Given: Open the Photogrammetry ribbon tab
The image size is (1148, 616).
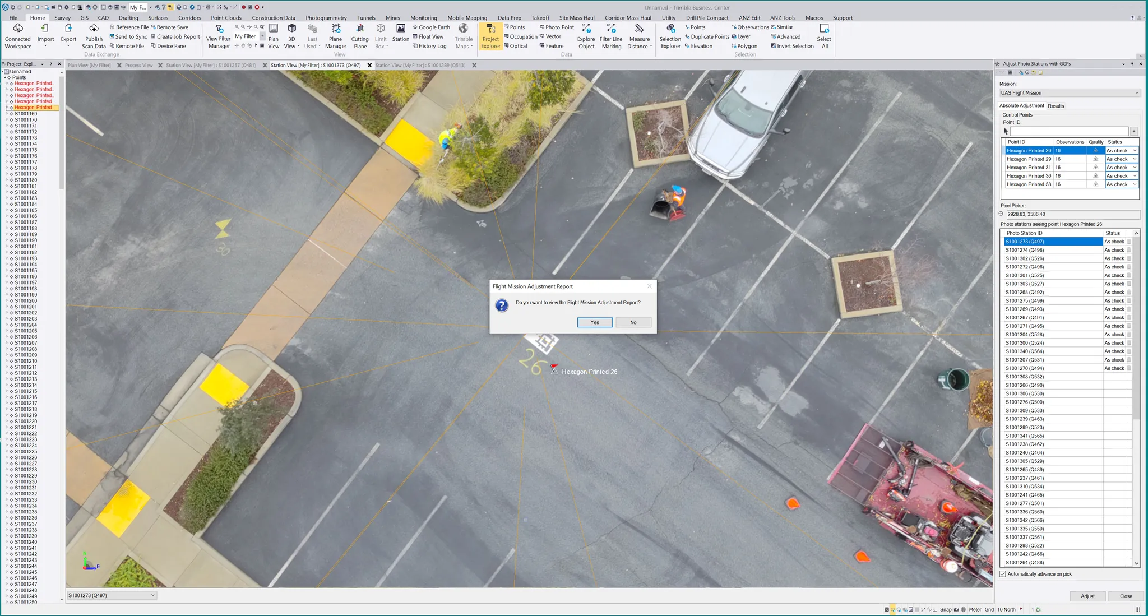Looking at the screenshot, I should pos(326,17).
